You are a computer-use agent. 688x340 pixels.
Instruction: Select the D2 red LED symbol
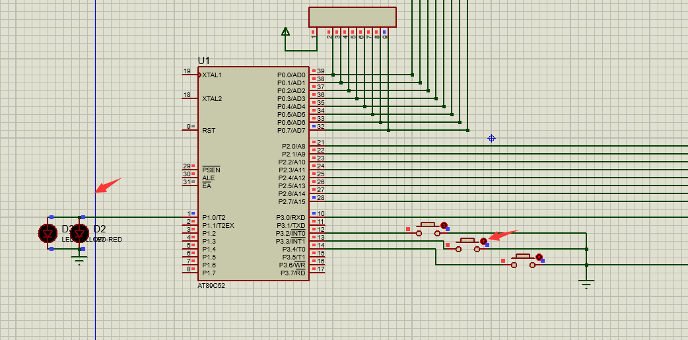pyautogui.click(x=79, y=233)
